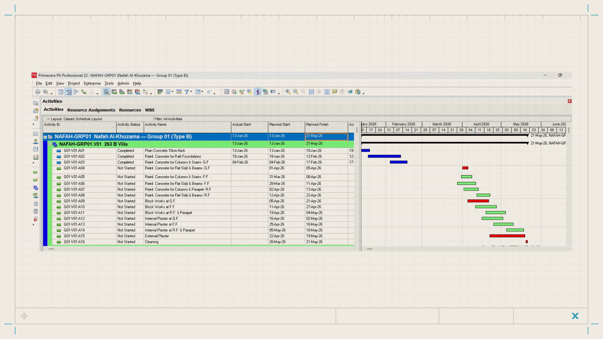Screen dimensions: 603x339
Task: Show Activity Usage Profile icon
Action: tap(122, 92)
